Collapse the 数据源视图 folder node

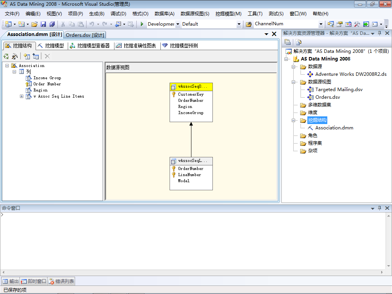[x=294, y=82]
